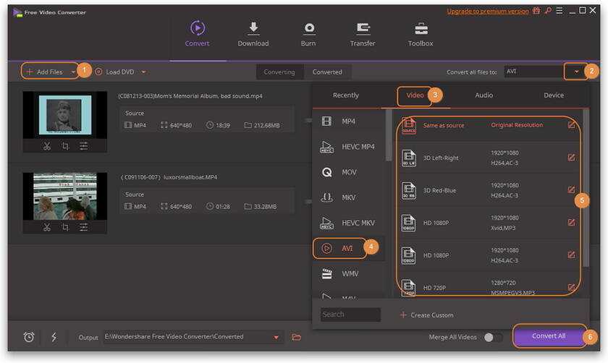608x363 pixels.
Task: Crop the luxorsmallboat video
Action: [x=65, y=227]
